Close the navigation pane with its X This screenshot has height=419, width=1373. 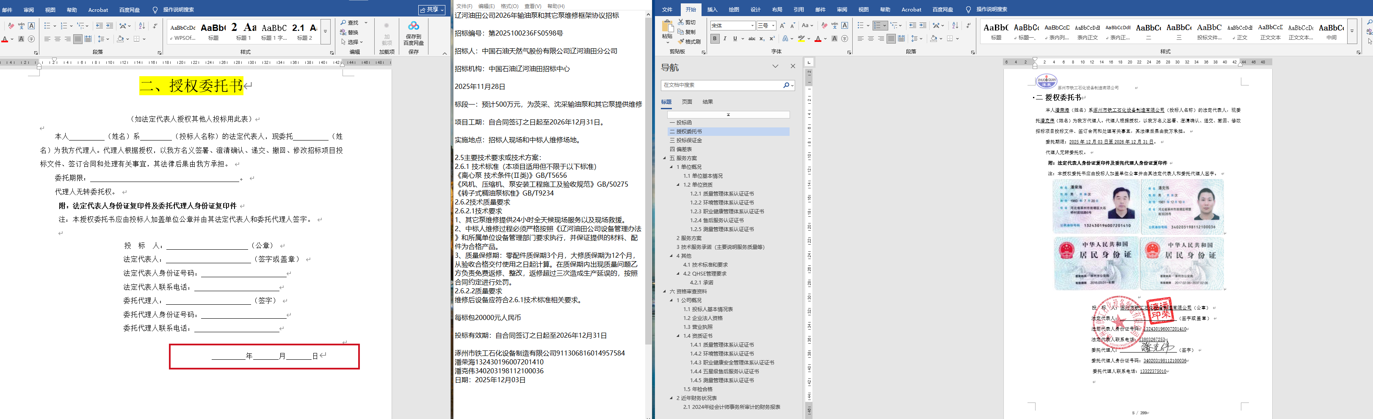pos(793,66)
